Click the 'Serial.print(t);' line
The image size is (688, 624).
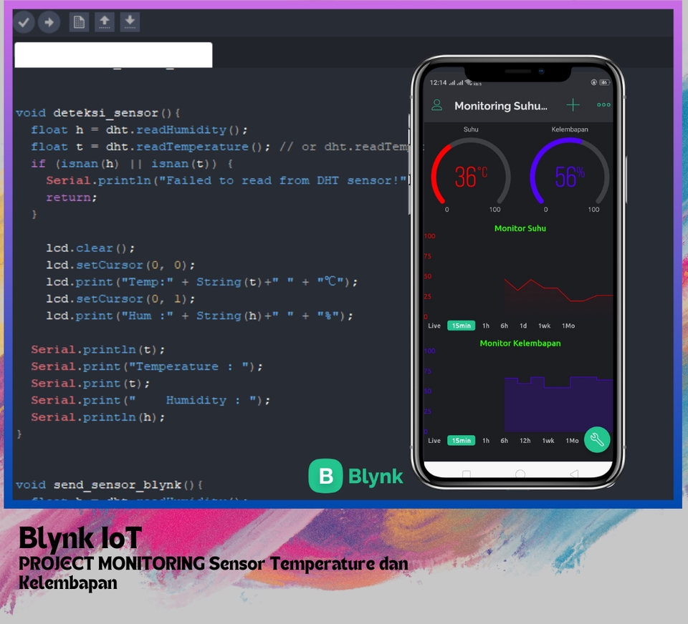pyautogui.click(x=90, y=384)
